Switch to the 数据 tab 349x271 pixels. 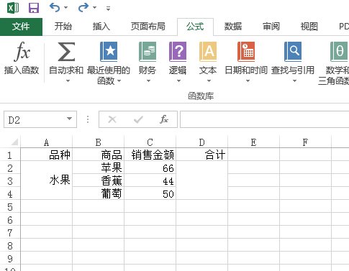point(233,27)
